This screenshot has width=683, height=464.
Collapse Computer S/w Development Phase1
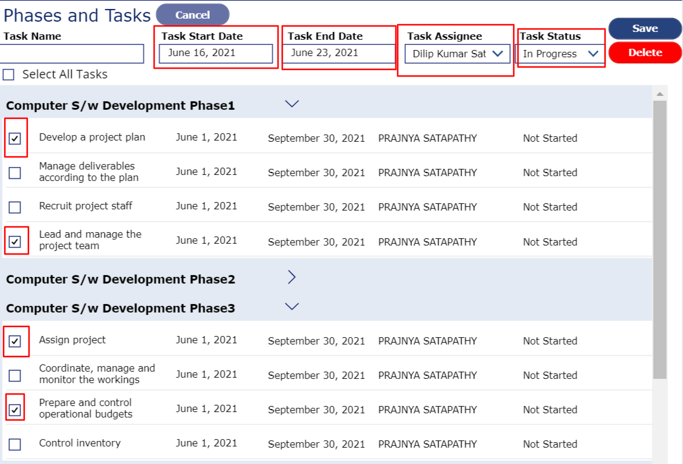tap(292, 103)
